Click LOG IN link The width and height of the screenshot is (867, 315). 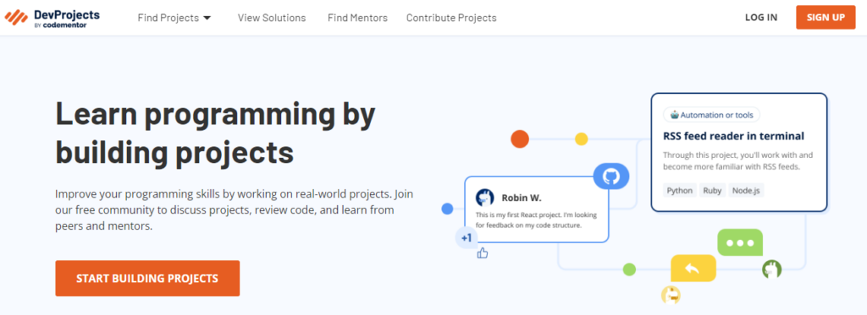[x=761, y=18]
